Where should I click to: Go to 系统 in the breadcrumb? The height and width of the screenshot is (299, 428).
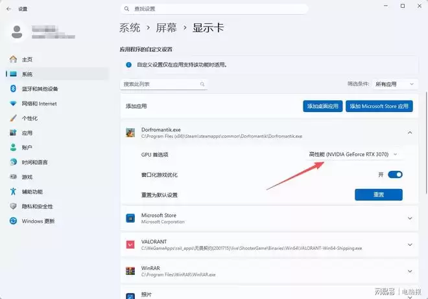pyautogui.click(x=130, y=27)
